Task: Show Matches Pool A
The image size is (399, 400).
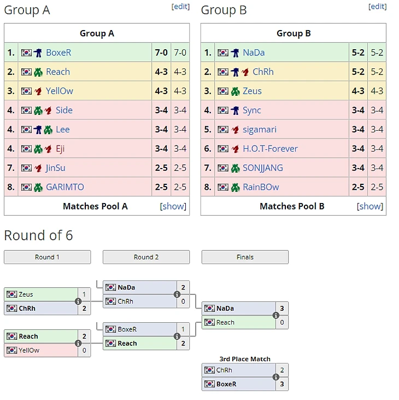Action: (x=173, y=206)
